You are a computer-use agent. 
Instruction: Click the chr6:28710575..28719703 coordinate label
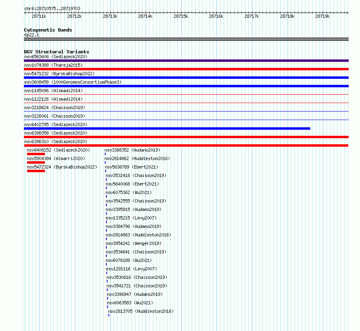(x=52, y=8)
